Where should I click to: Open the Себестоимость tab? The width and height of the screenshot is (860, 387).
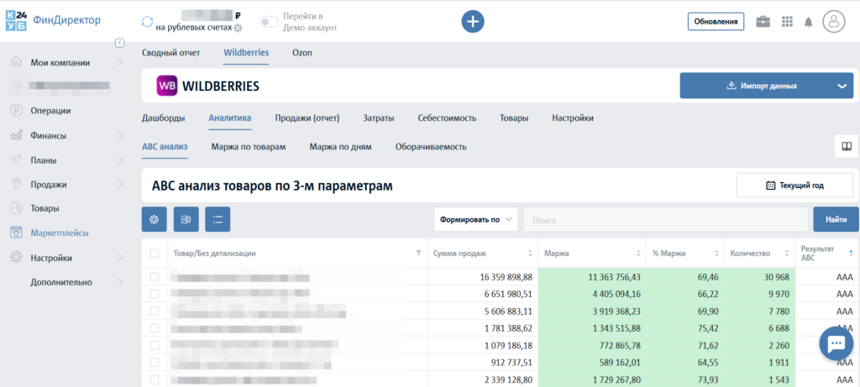(447, 118)
